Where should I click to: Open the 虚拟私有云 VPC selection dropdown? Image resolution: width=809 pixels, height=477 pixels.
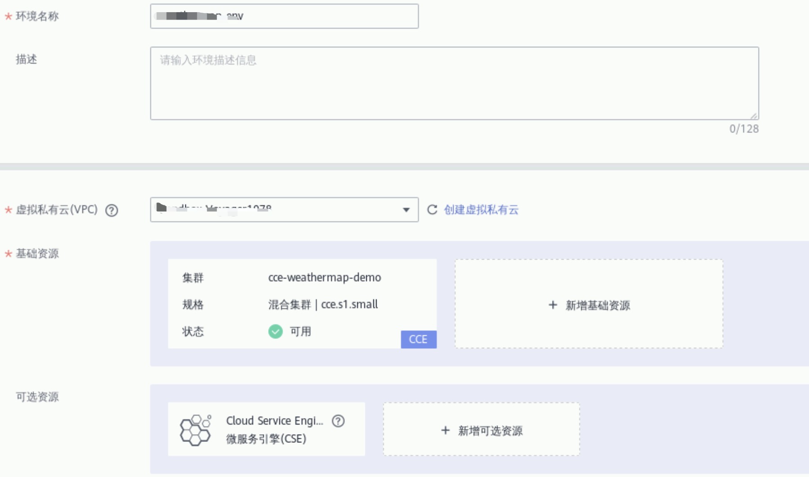click(274, 210)
